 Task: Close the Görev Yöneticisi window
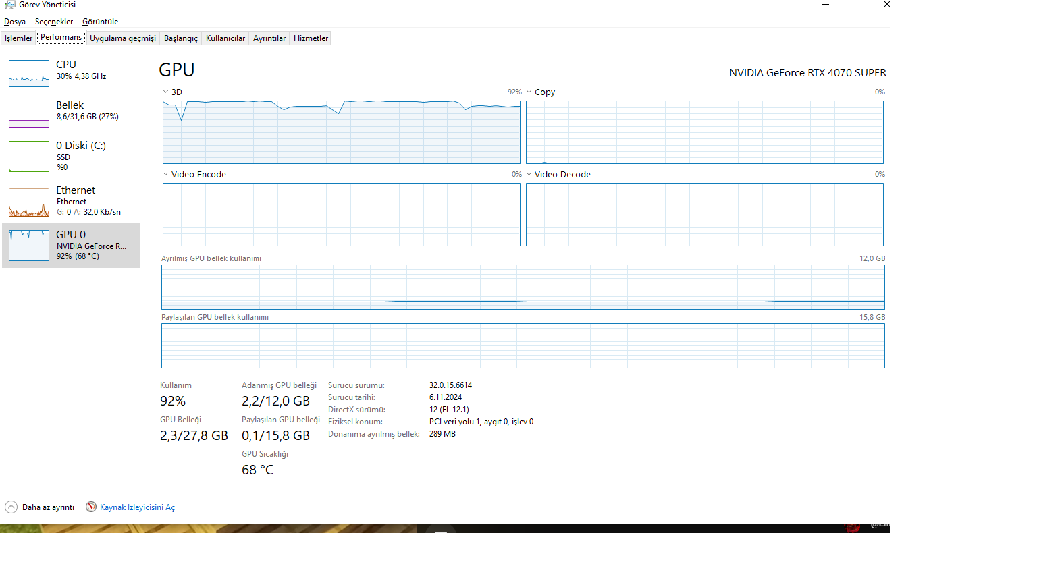887,5
